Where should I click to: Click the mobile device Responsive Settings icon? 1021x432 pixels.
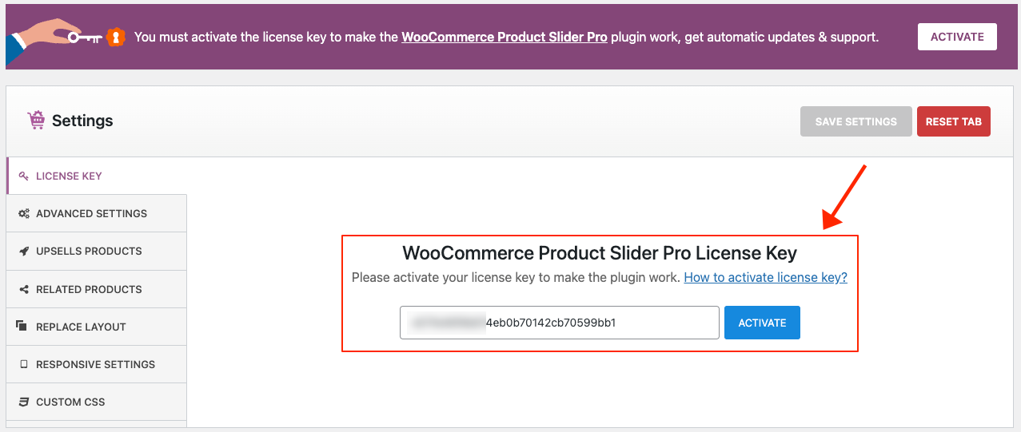point(24,365)
